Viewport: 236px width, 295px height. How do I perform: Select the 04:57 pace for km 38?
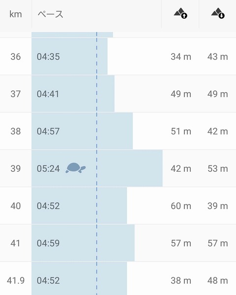[x=48, y=131]
